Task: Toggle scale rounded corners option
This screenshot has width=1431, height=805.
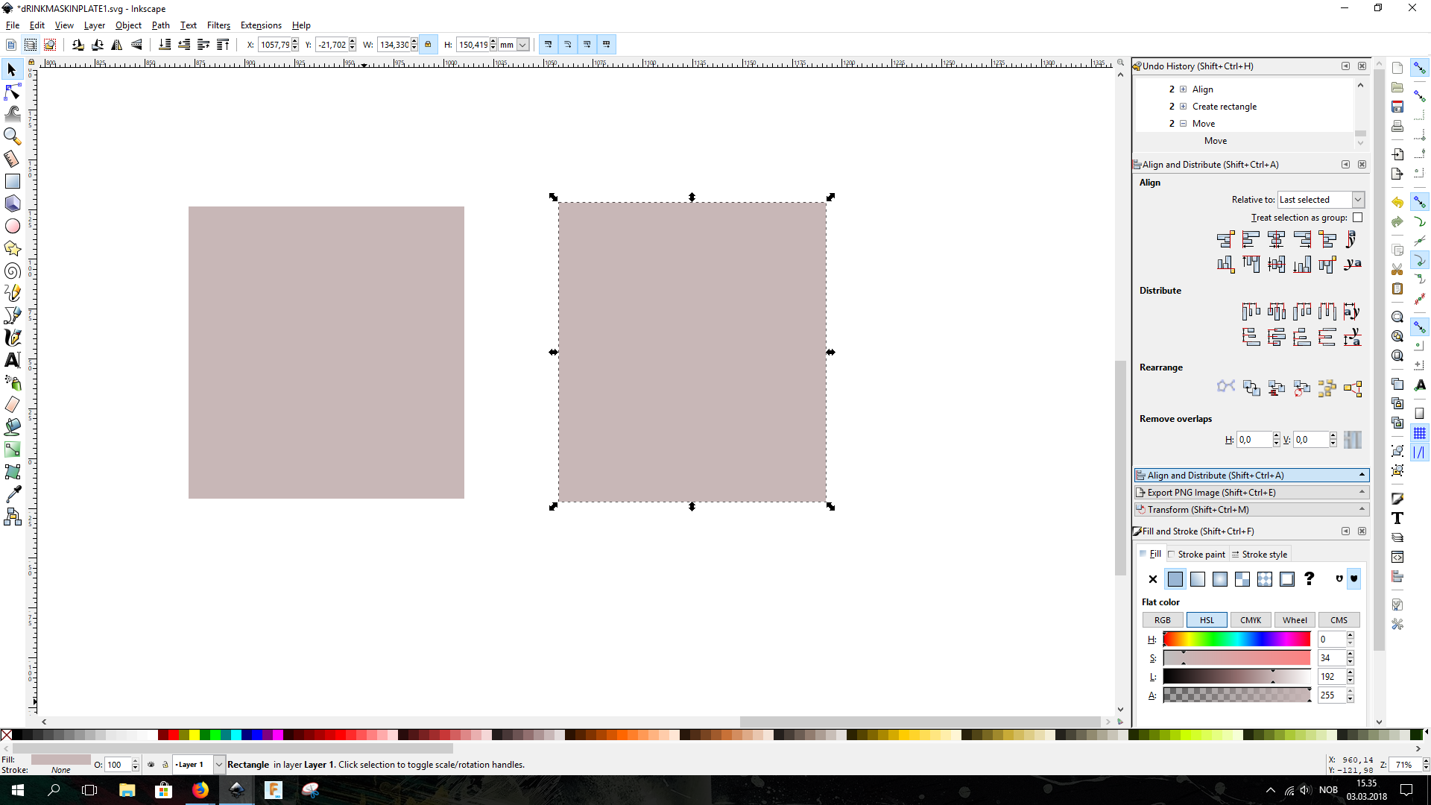Action: coord(567,45)
